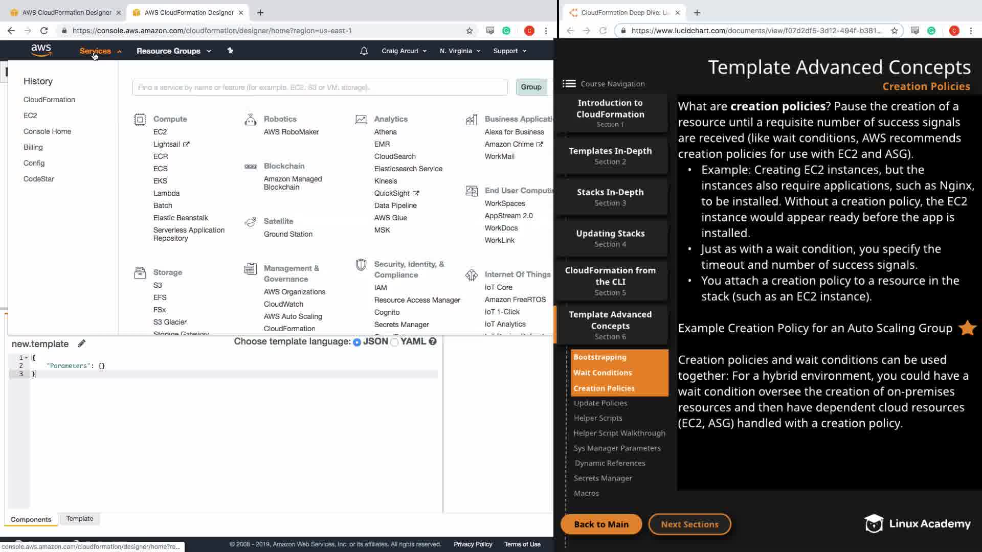Click the orange star beside Auto Scaling example
982x552 pixels.
[967, 328]
